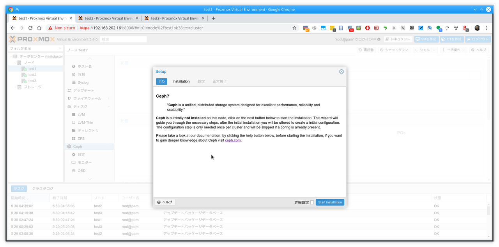Open the 一括操作 dropdown menu

(x=454, y=50)
